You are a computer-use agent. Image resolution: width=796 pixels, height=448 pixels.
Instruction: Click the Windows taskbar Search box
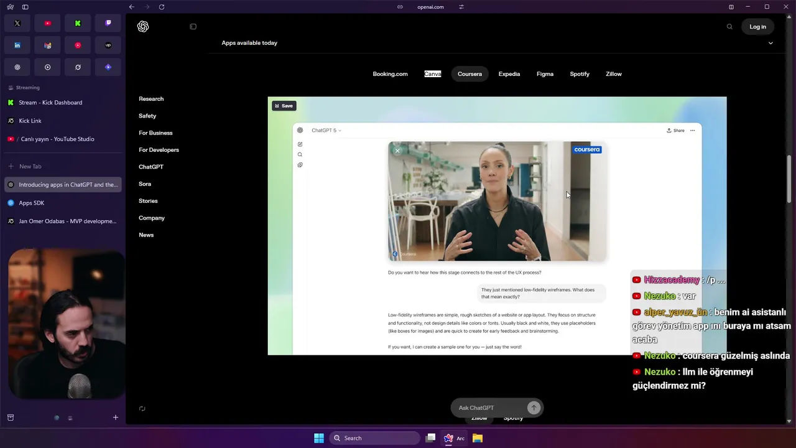pos(374,438)
